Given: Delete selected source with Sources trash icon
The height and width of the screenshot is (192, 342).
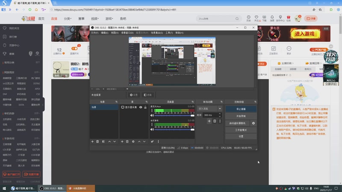Looking at the screenshot, I should click(x=127, y=142).
